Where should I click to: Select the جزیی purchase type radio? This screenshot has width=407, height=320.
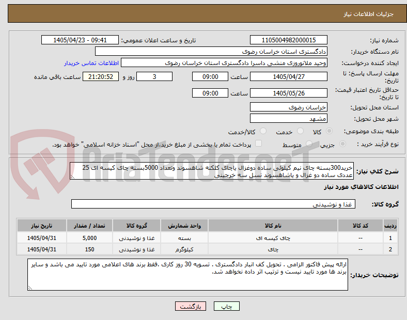coord(342,144)
